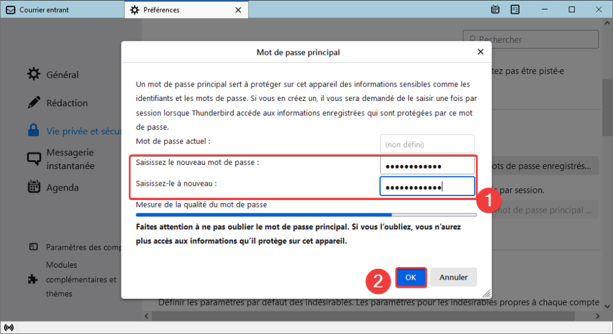Click the search magnifier icon in Rechercher

472,39
